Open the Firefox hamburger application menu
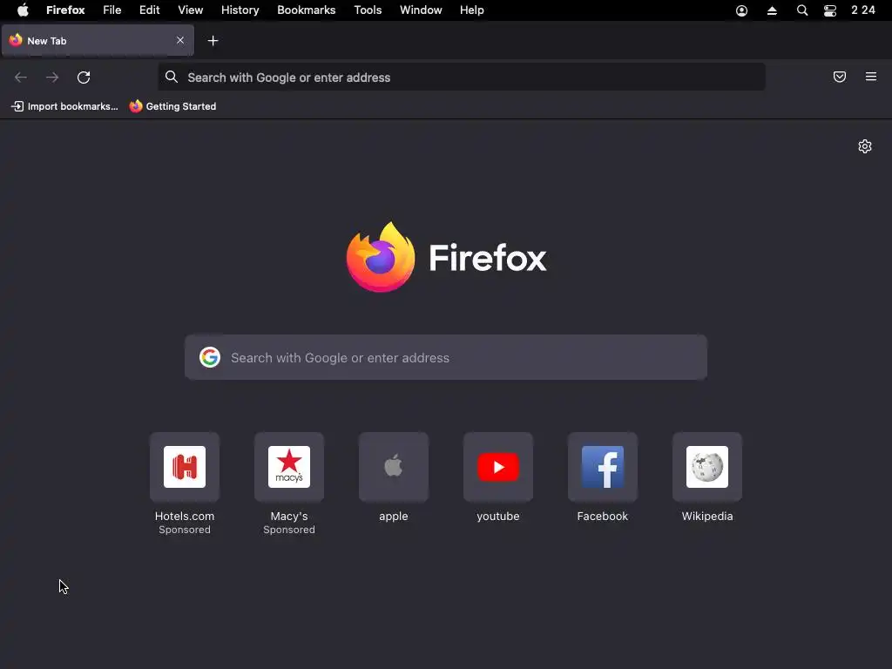The height and width of the screenshot is (669, 892). point(871,77)
